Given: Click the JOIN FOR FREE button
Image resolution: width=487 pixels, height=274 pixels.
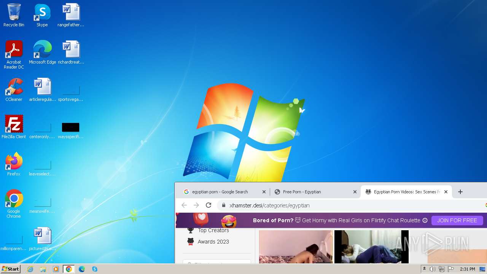Looking at the screenshot, I should (457, 220).
